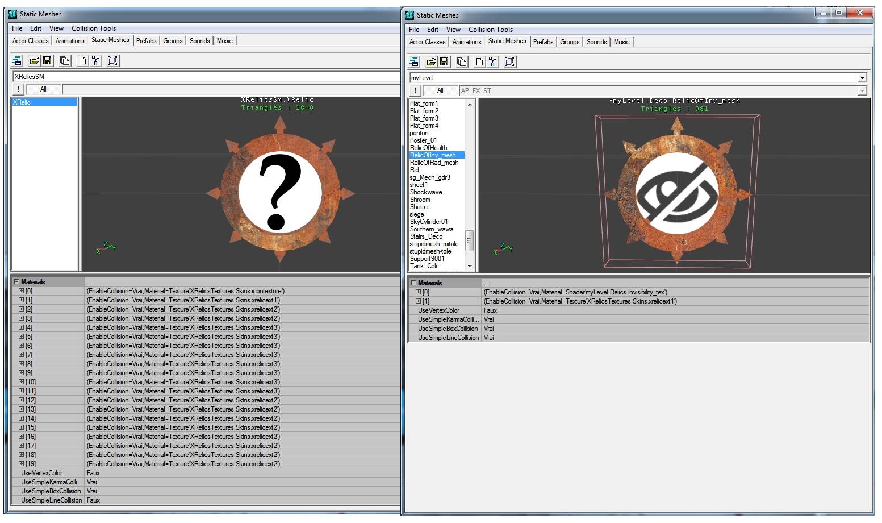Click the mesh list scrollbar down arrow
Image resolution: width=882 pixels, height=523 pixels.
pos(470,266)
